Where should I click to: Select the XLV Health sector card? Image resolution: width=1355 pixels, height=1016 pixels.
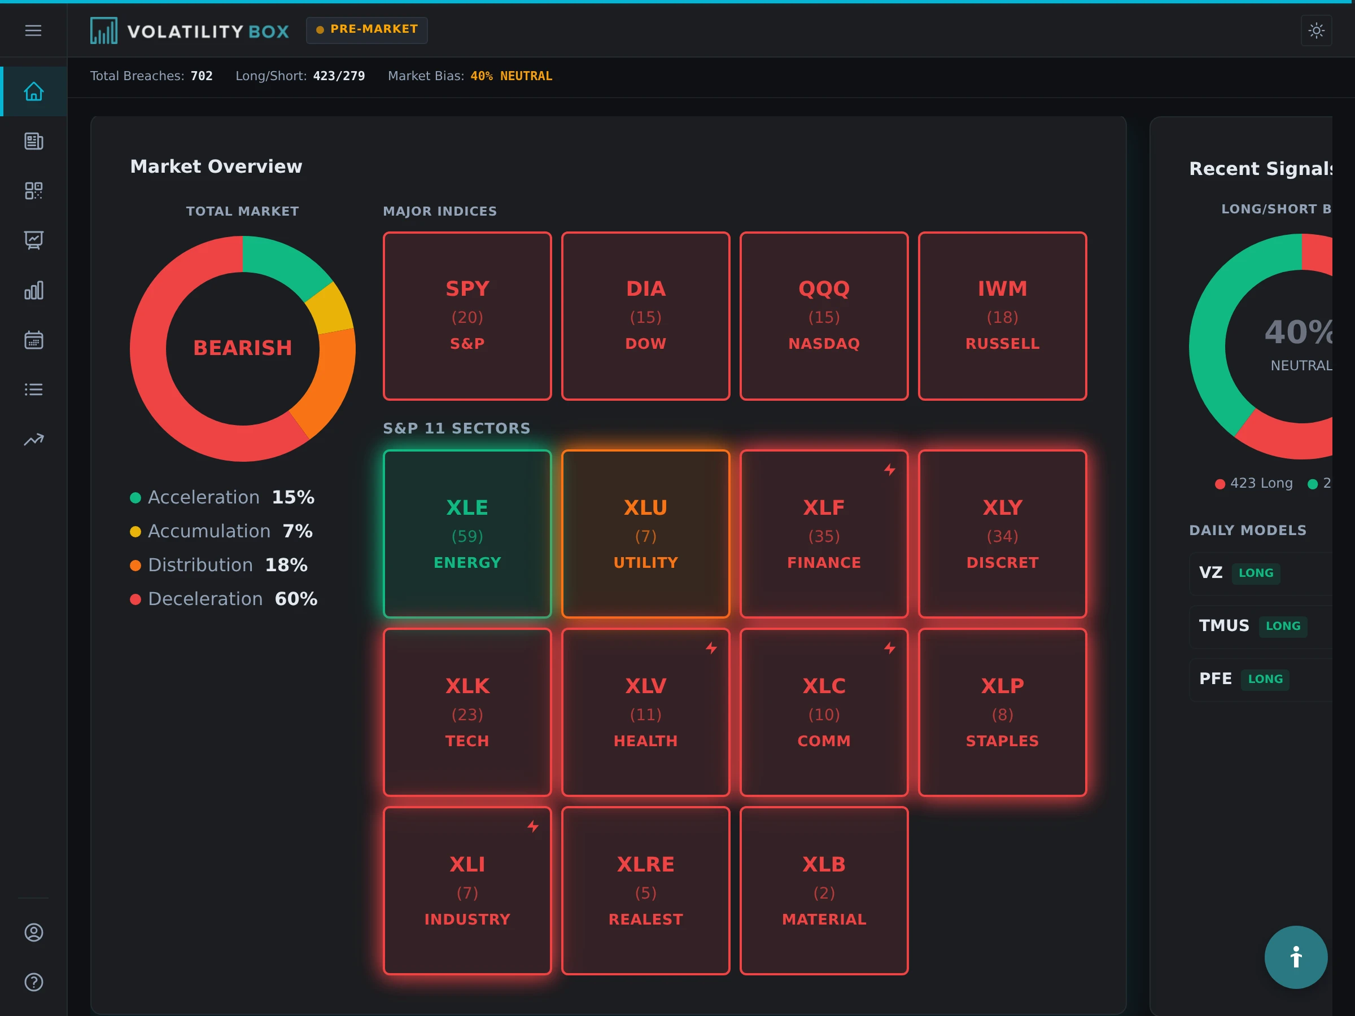(x=646, y=712)
